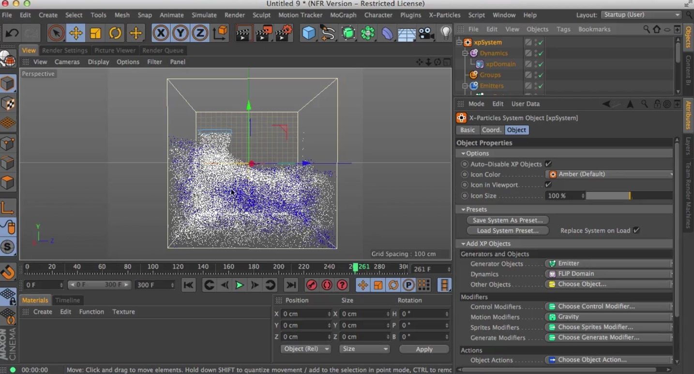
Task: Toggle Autokeying red button
Action: 327,285
